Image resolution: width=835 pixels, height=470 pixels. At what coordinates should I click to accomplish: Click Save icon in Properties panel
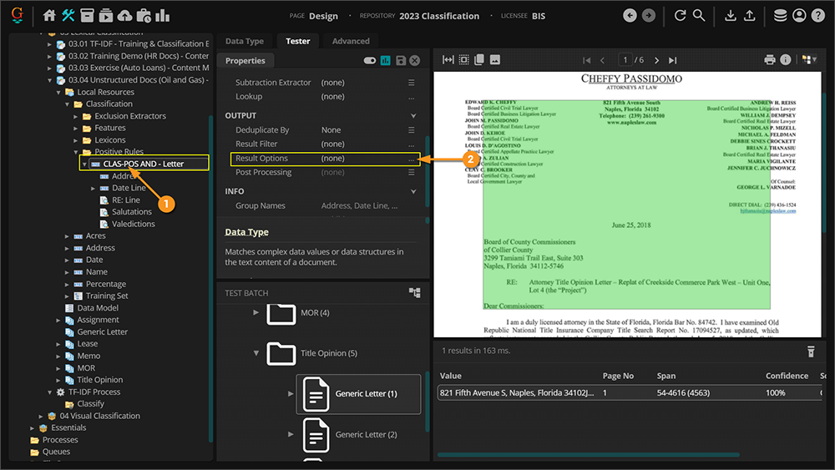[x=401, y=61]
